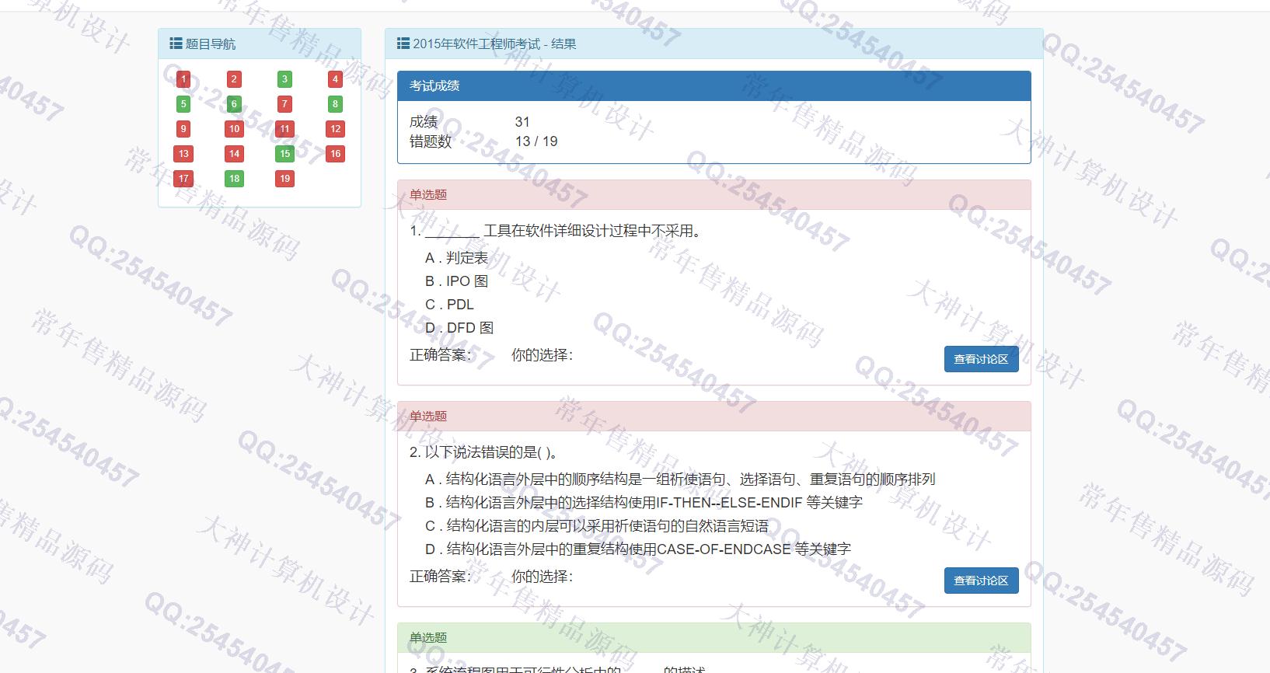
Task: Jump to question 1 in navigation
Action: click(183, 79)
